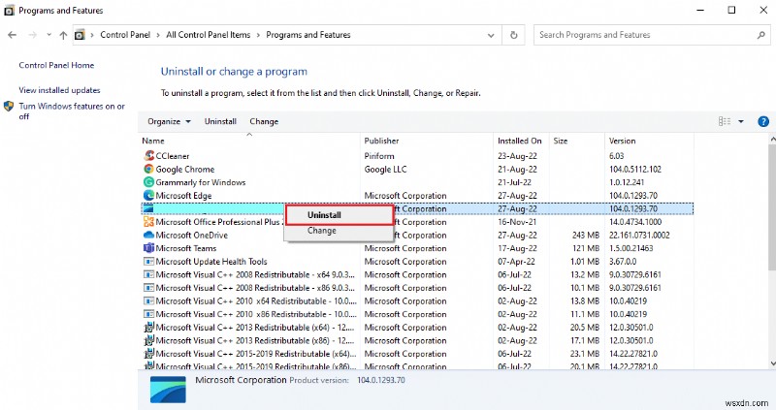Expand the chevron after All Control Panel Items

(x=258, y=35)
